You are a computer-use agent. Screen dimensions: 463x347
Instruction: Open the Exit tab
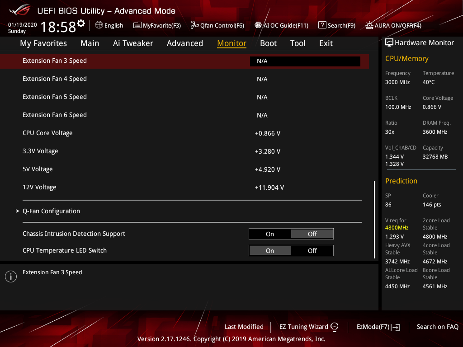(x=326, y=43)
